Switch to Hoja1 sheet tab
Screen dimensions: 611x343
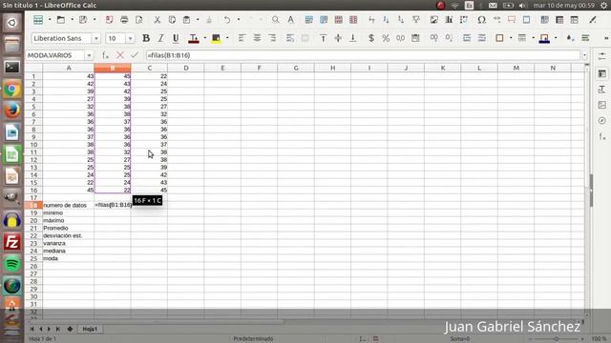pyautogui.click(x=90, y=329)
